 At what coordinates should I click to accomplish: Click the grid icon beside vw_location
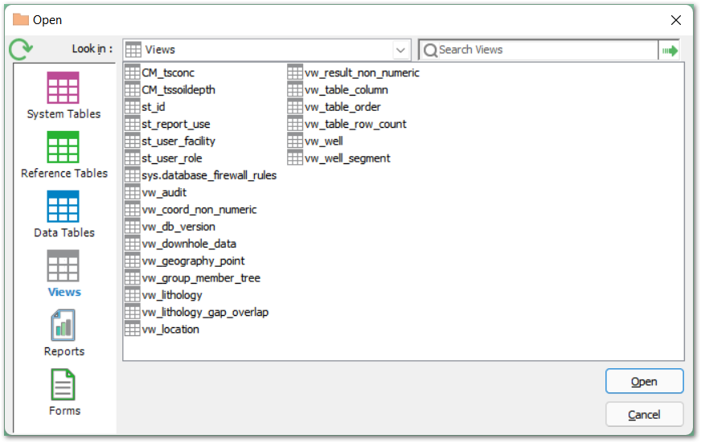click(133, 330)
